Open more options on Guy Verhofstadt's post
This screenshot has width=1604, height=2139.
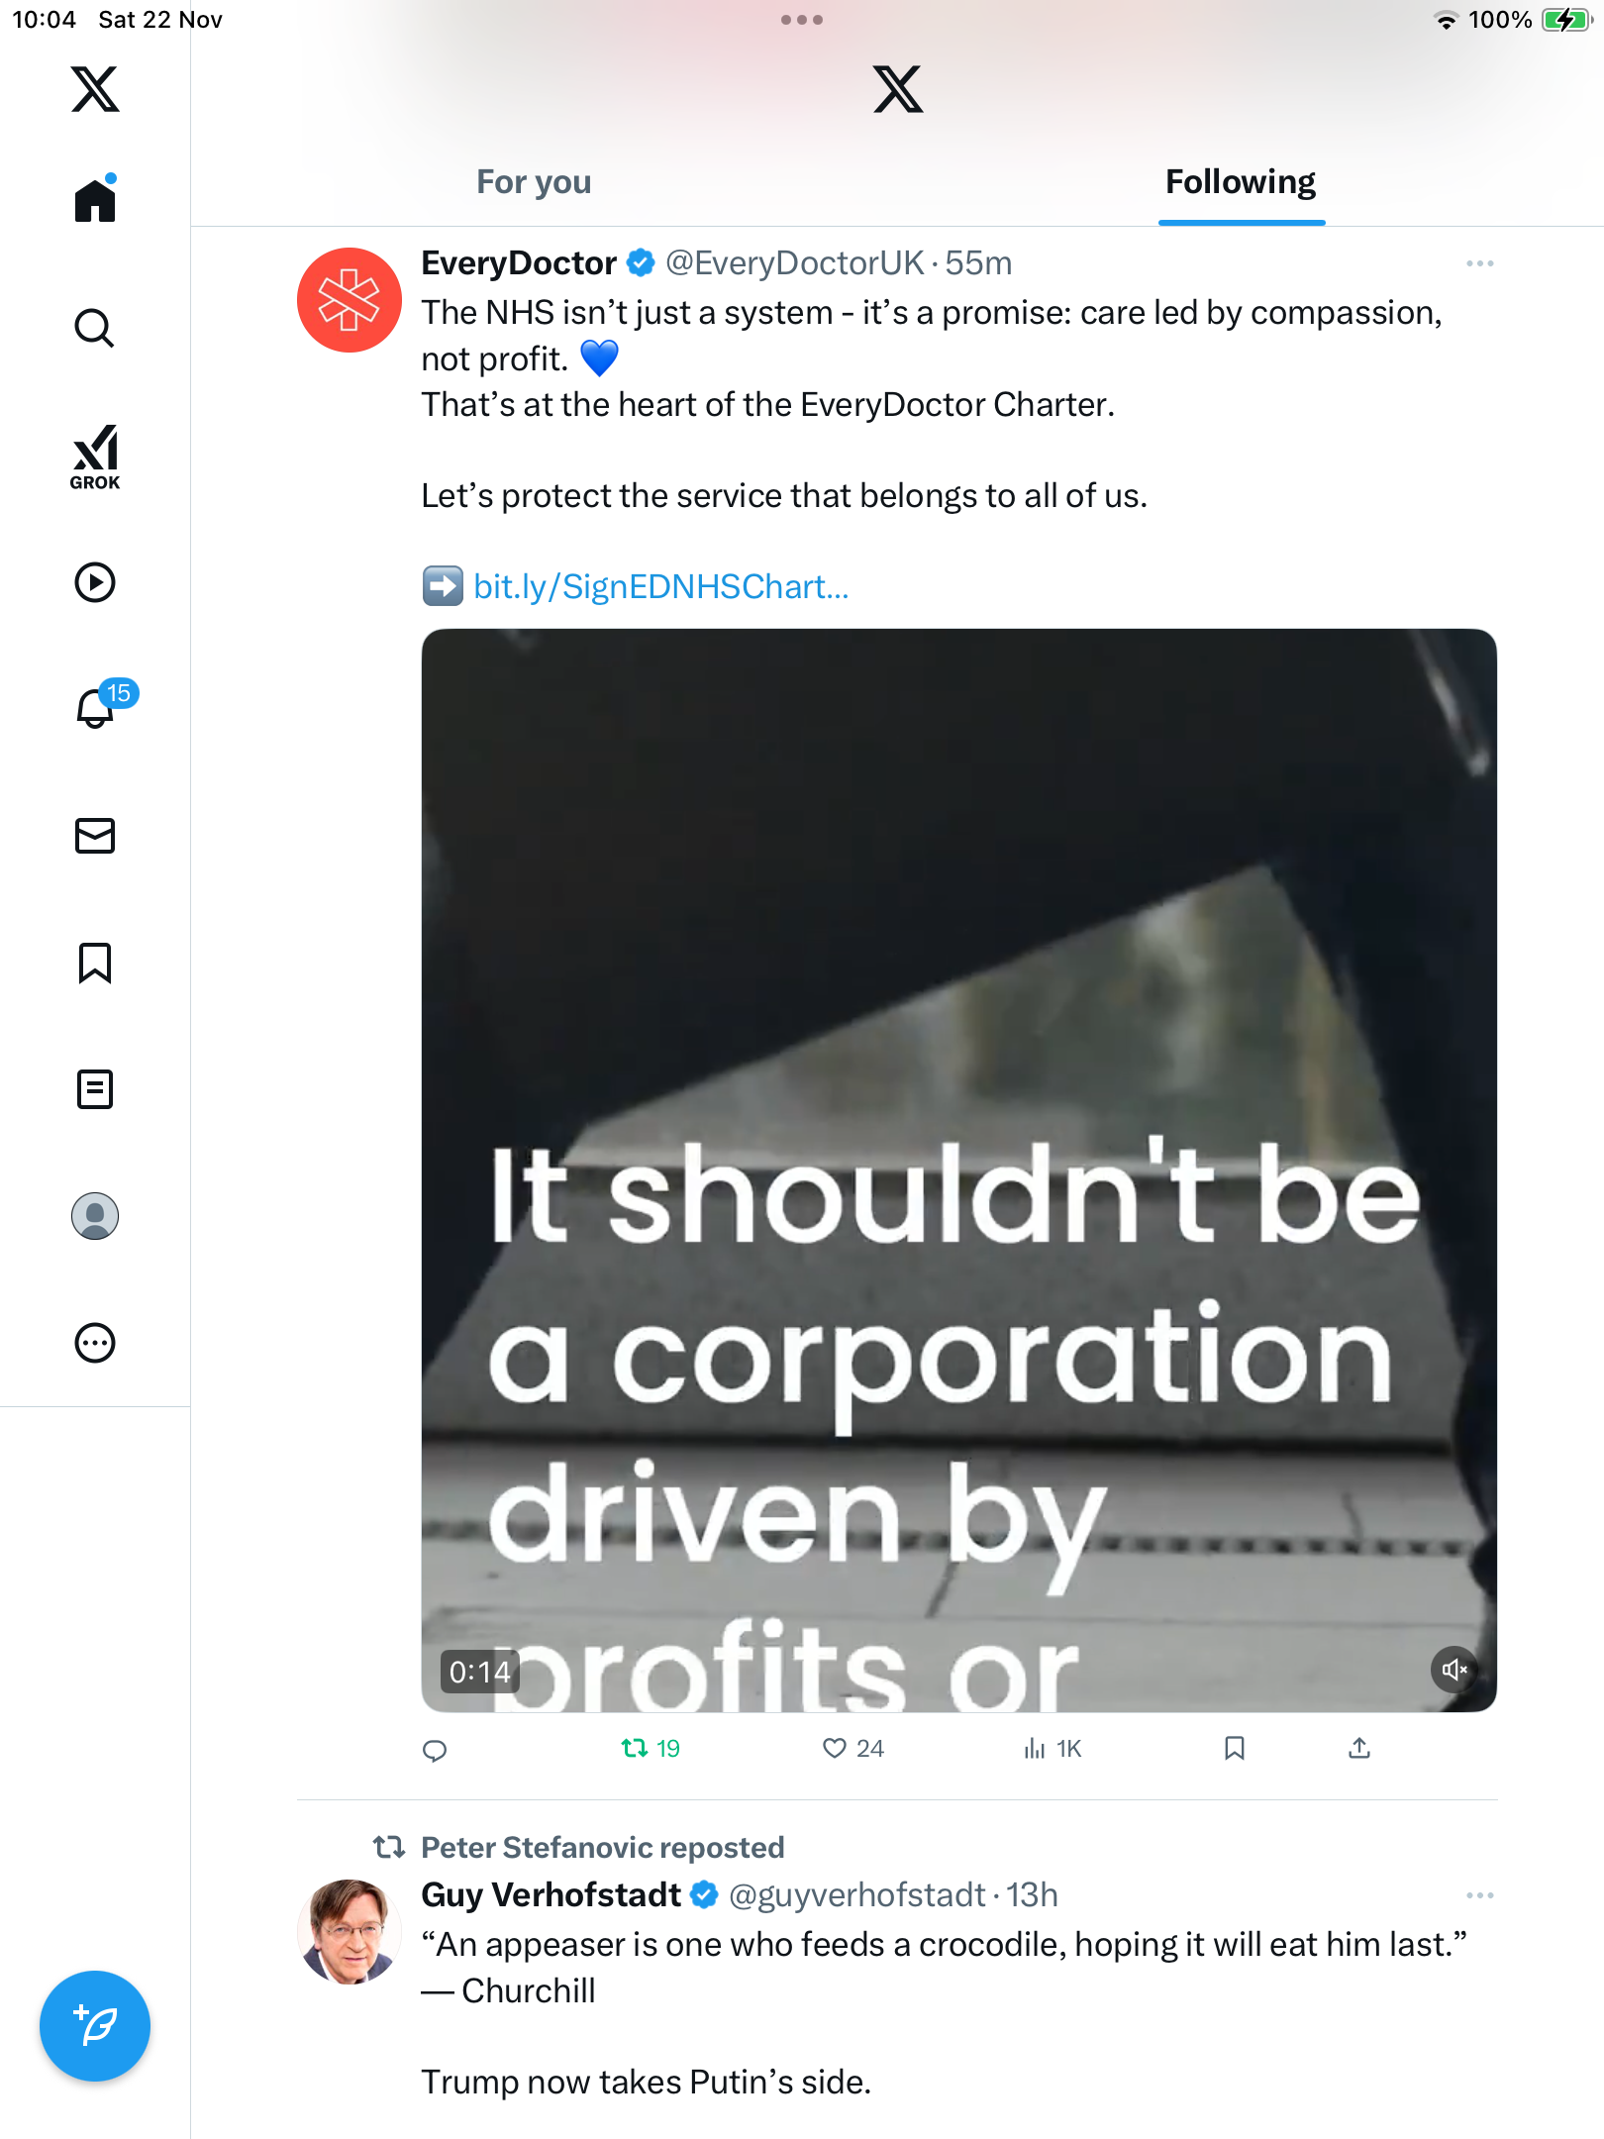(x=1479, y=1895)
